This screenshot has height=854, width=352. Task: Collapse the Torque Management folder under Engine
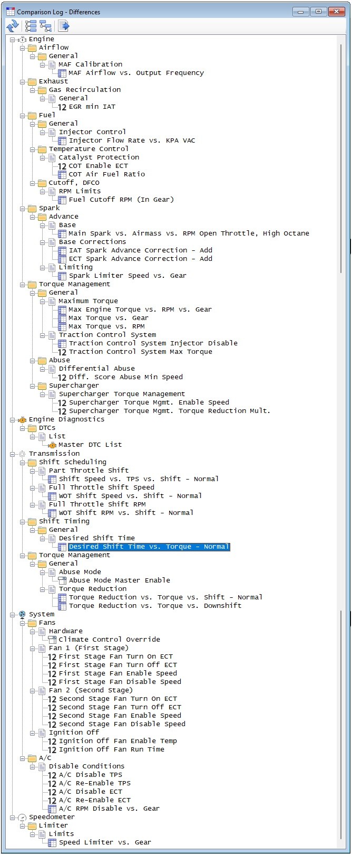(23, 284)
